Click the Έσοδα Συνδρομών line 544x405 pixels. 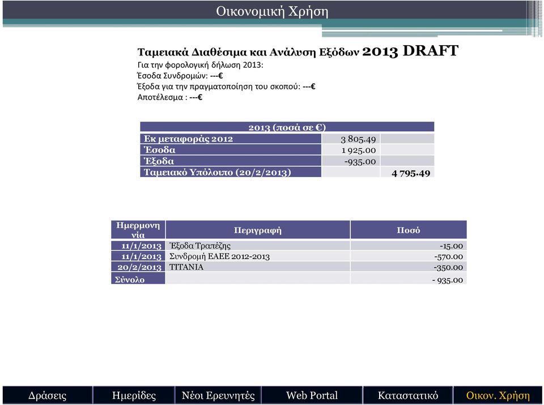[x=180, y=76]
